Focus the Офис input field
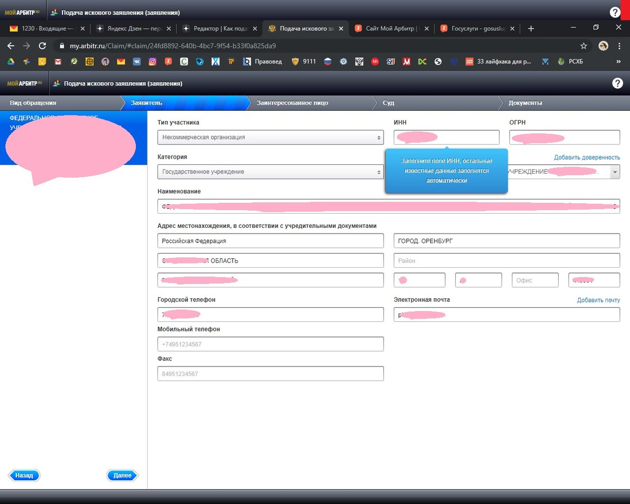 pyautogui.click(x=535, y=280)
